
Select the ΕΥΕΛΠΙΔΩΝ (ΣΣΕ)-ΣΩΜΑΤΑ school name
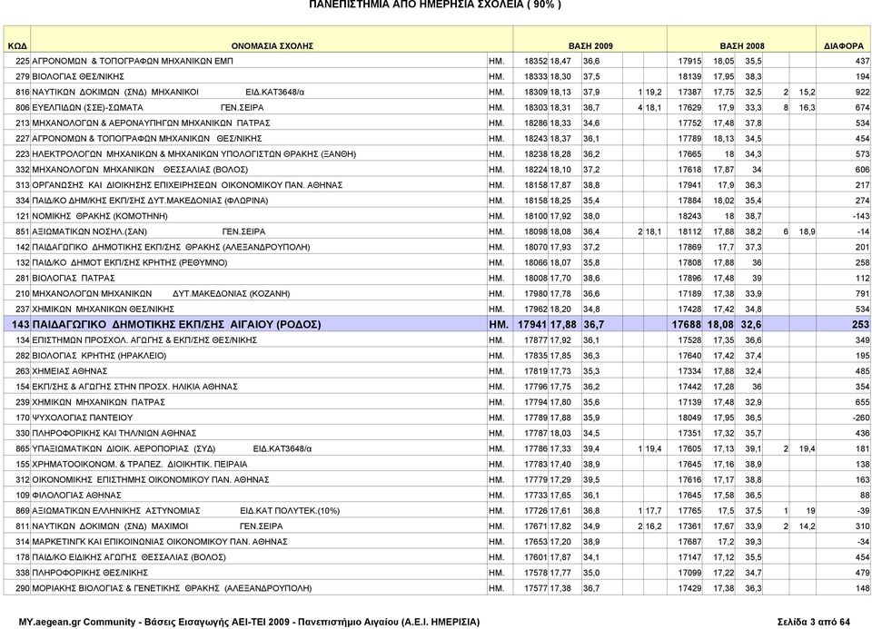point(87,108)
